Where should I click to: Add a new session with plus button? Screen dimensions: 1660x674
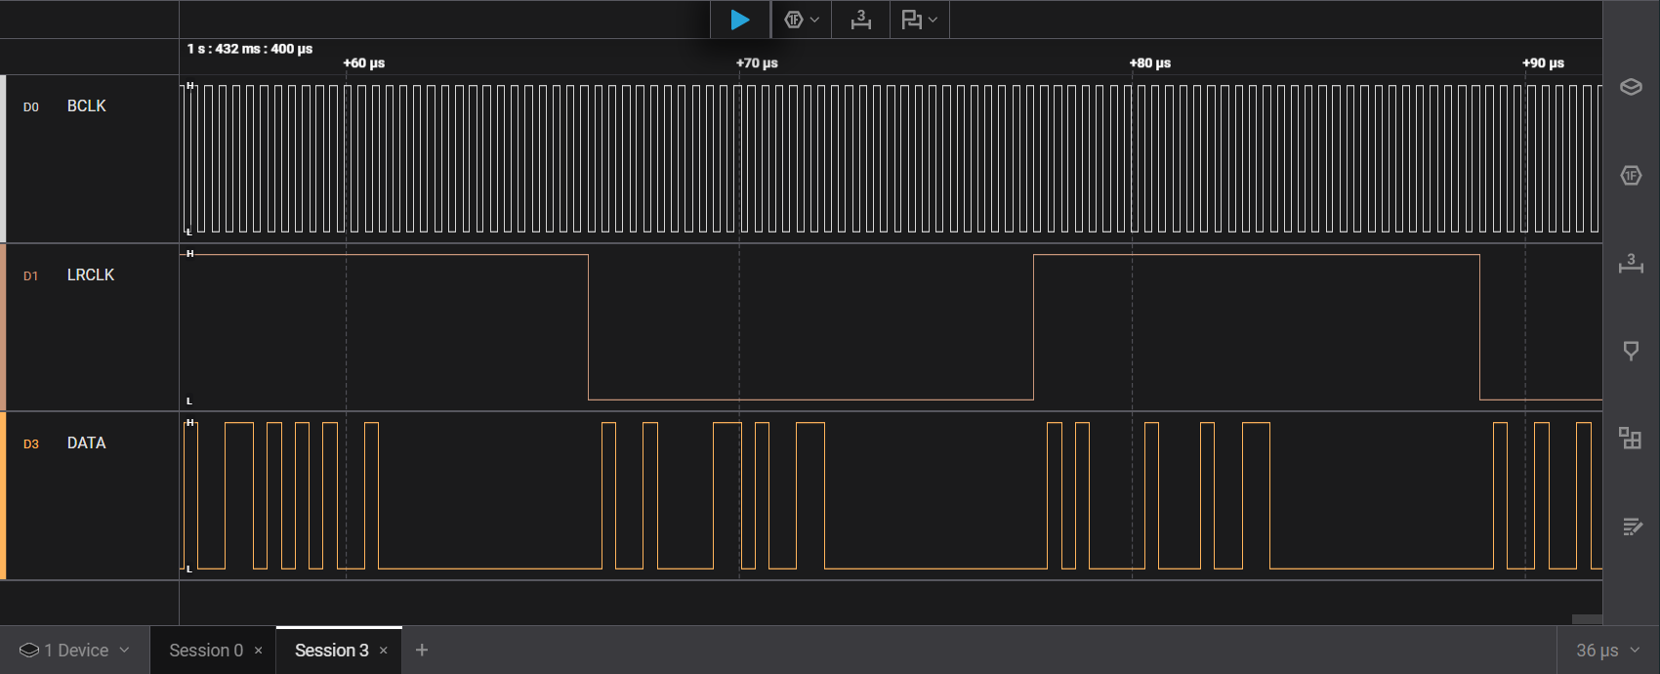pos(422,651)
